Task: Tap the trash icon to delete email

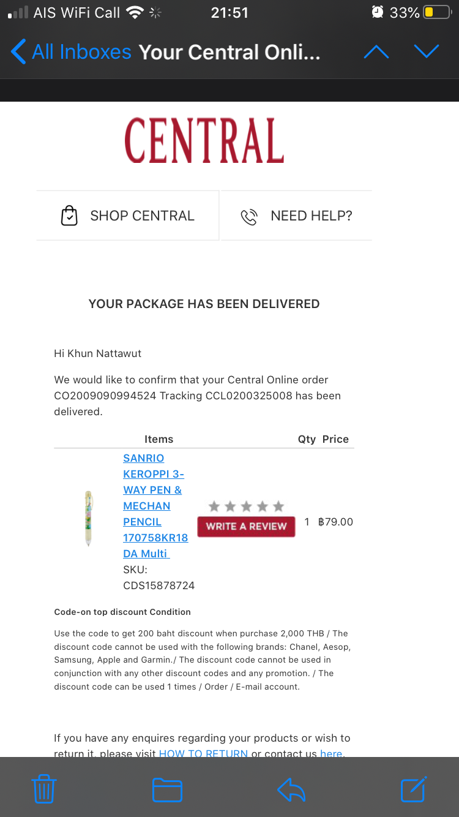Action: pyautogui.click(x=43, y=789)
